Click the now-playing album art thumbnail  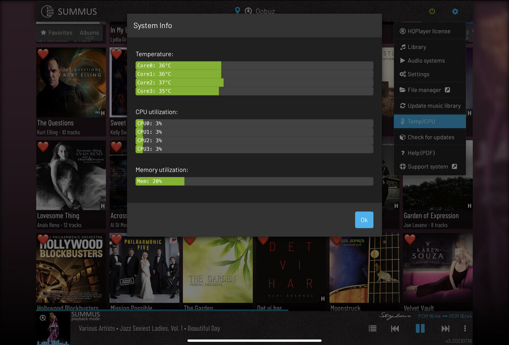click(x=53, y=328)
